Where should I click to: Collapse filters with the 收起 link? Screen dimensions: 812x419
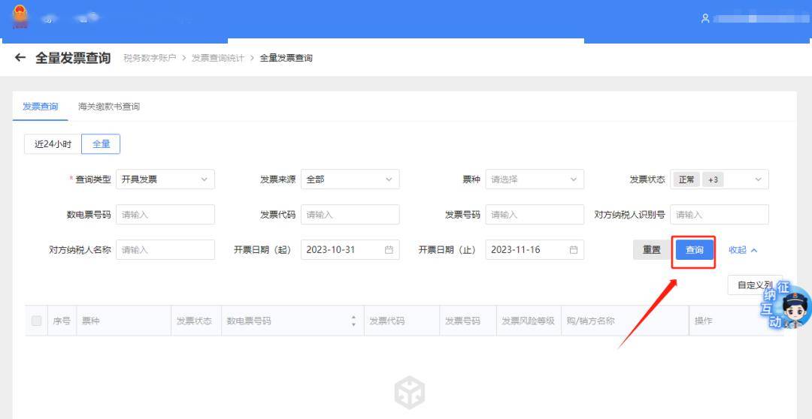coord(743,250)
